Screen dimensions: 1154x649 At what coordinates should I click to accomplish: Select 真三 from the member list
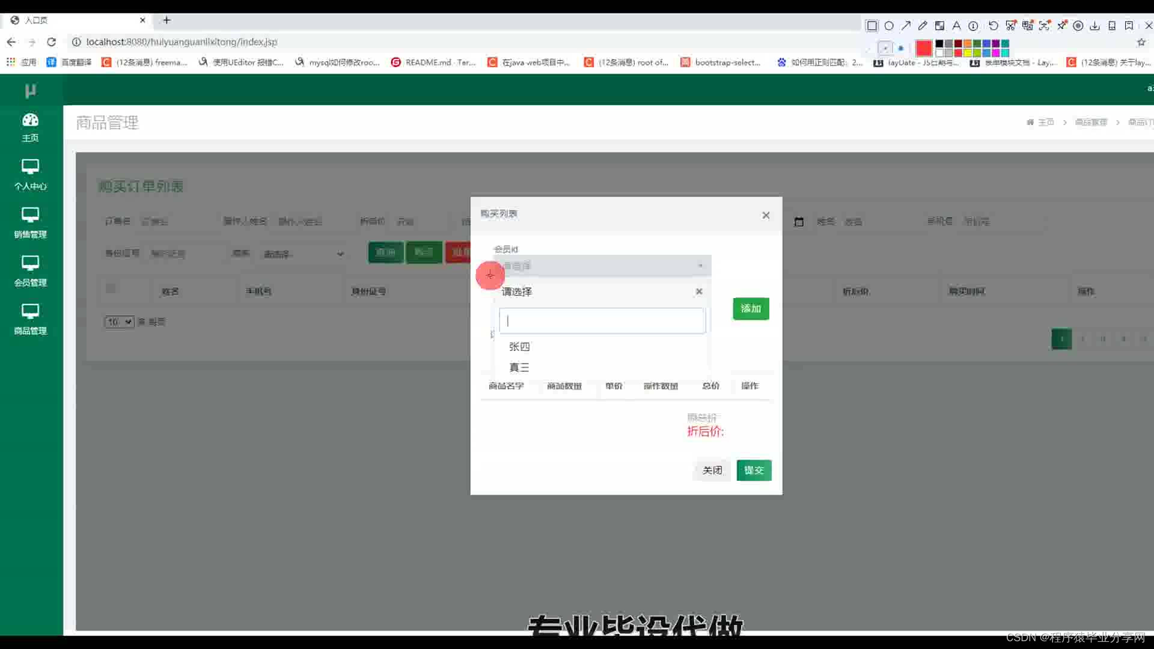click(x=519, y=367)
